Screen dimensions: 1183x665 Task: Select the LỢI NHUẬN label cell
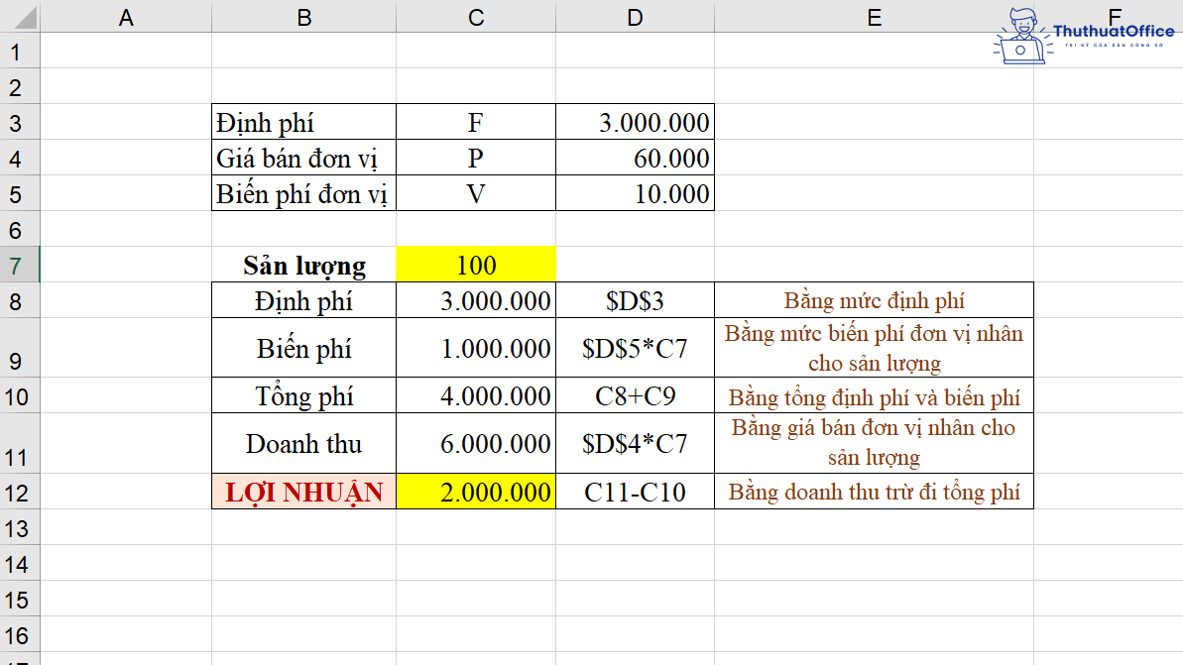(304, 492)
